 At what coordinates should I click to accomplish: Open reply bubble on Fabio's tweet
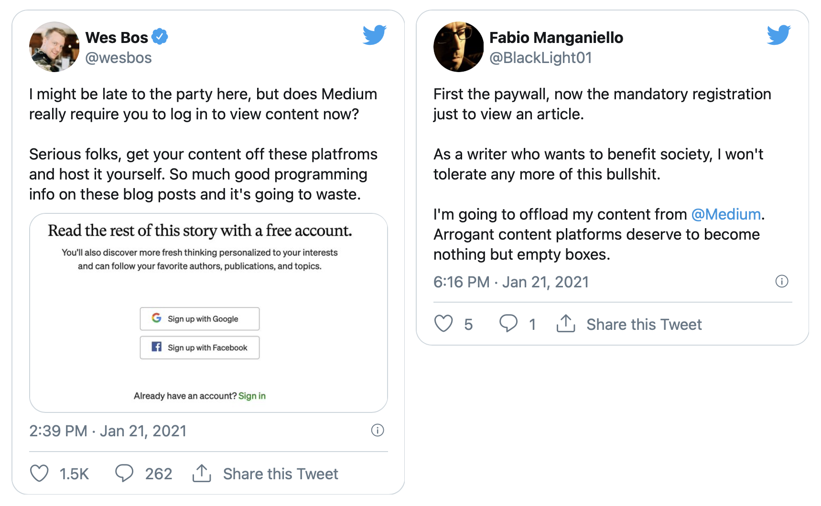point(508,324)
